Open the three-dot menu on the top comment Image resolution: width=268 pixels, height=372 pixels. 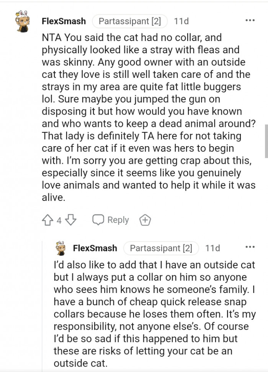click(x=250, y=19)
